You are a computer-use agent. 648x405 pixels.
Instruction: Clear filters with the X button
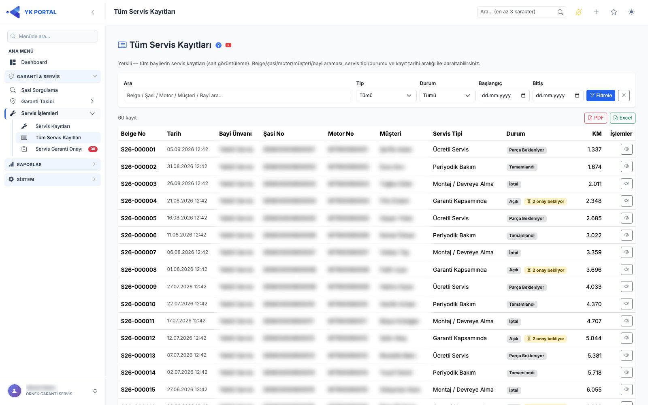[x=624, y=96]
